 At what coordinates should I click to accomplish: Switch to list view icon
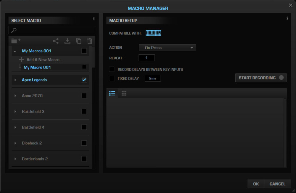click(x=112, y=93)
